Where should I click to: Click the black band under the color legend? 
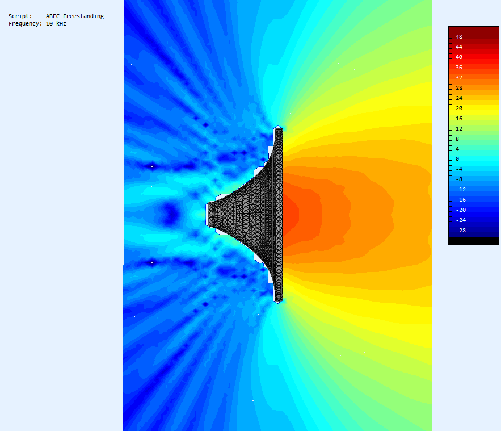[474, 241]
